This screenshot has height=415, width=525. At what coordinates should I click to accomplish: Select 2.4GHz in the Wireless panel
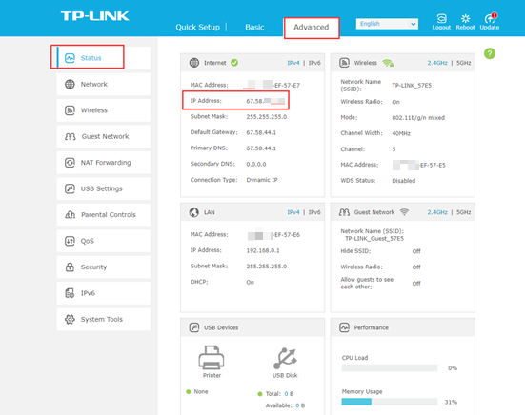pos(437,63)
